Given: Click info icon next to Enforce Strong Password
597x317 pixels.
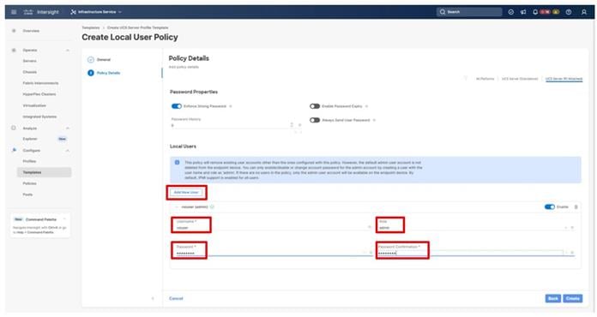Looking at the screenshot, I should [231, 106].
